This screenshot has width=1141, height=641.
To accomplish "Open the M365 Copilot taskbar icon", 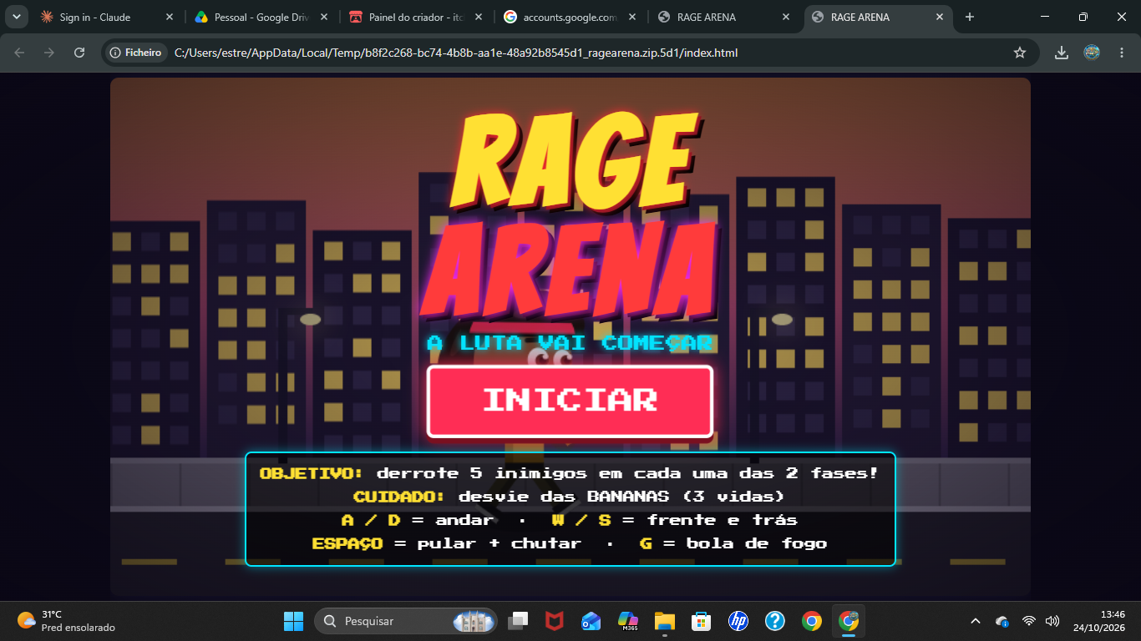I will point(628,621).
